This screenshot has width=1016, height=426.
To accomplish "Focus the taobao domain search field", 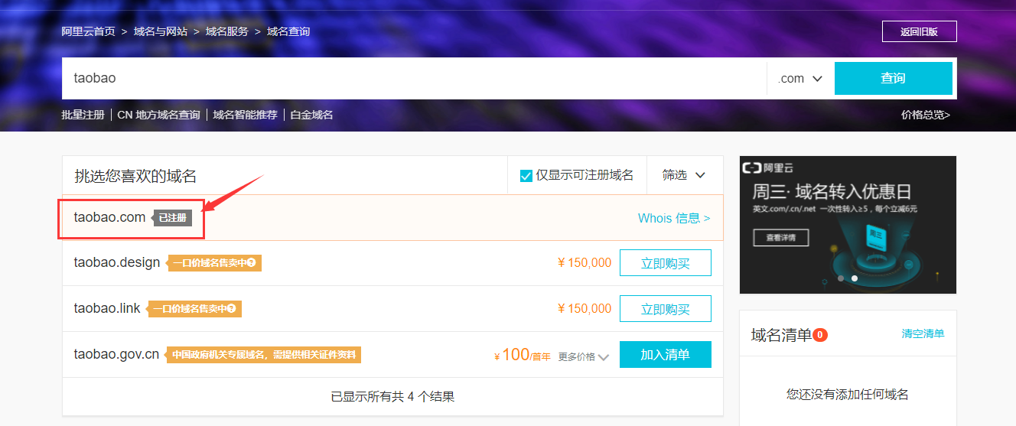I will [414, 78].
